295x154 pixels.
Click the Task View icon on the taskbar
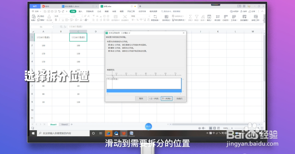[101, 133]
